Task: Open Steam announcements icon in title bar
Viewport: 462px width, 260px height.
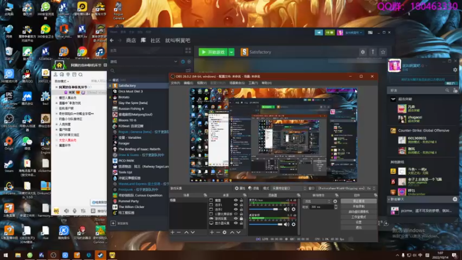Action: (319, 32)
